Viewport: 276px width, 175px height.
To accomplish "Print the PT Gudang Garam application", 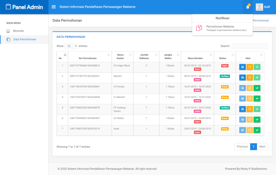I will point(242,109).
